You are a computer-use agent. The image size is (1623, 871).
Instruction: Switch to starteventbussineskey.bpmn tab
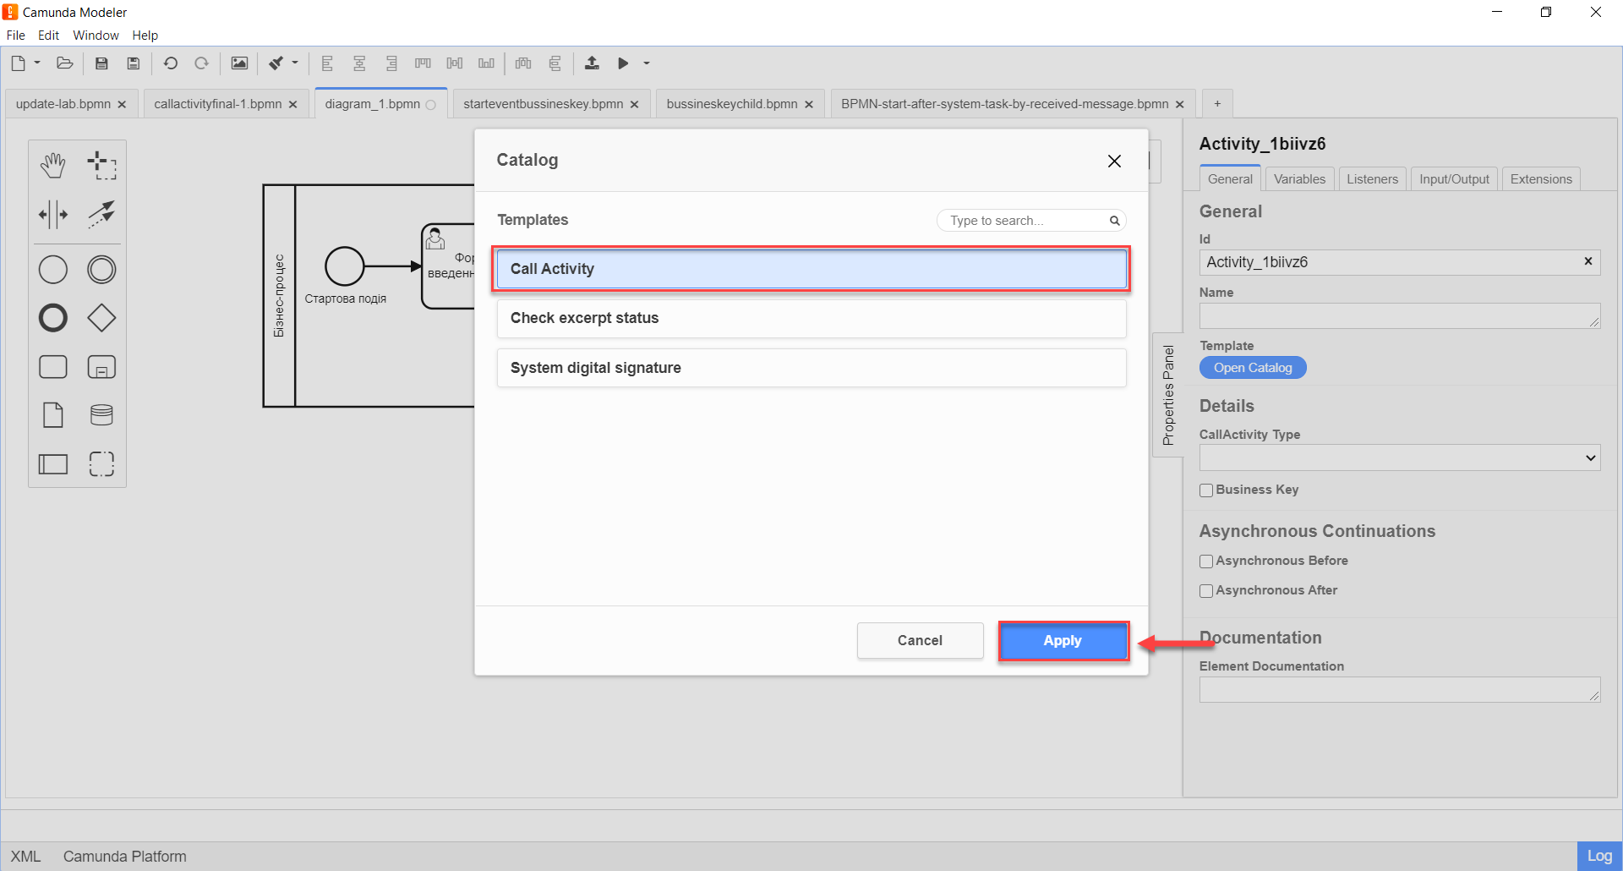[544, 104]
